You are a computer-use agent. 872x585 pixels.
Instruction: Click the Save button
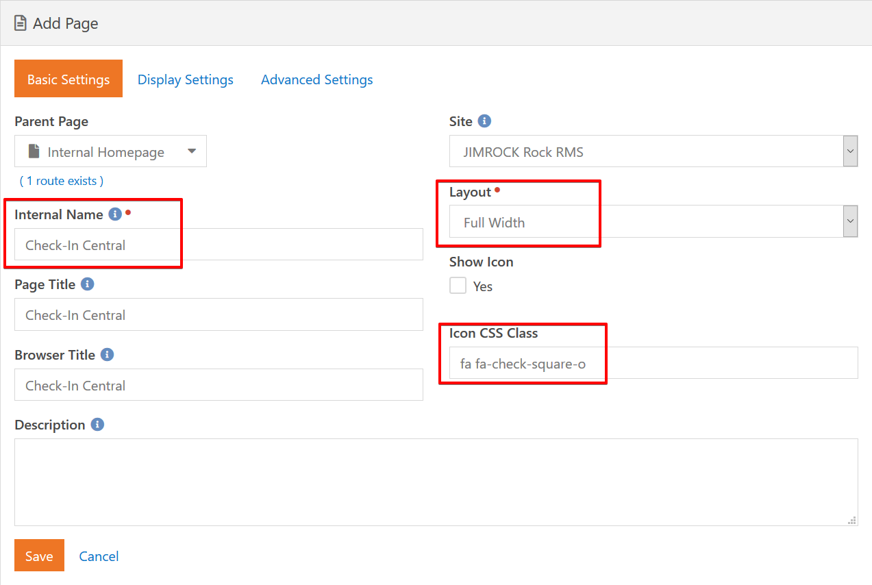tap(39, 556)
